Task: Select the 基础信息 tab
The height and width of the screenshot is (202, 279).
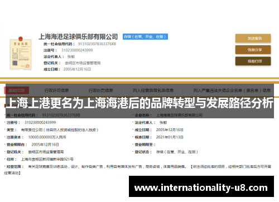Action: 16,90
